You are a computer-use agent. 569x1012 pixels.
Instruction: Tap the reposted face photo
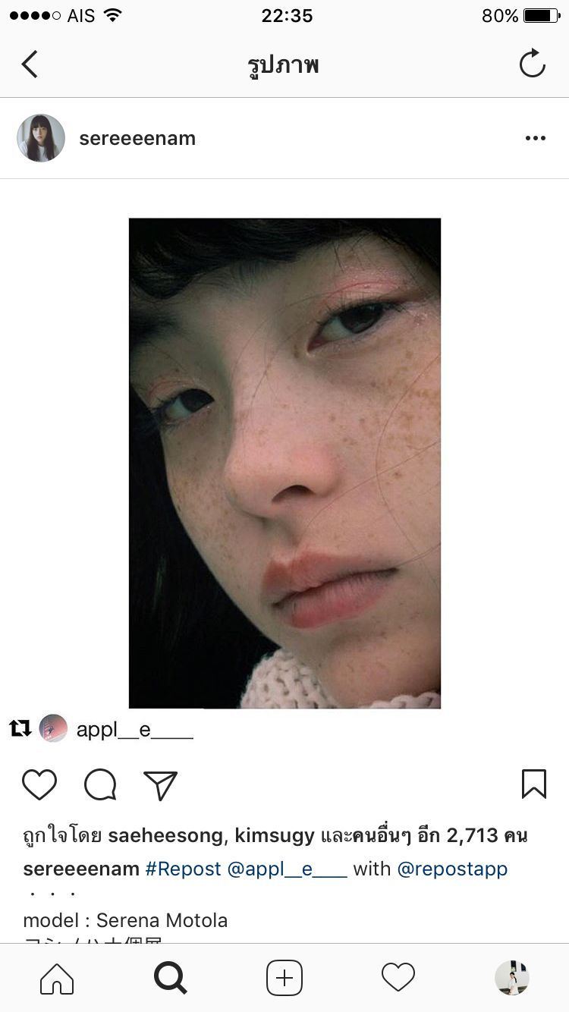coord(284,464)
